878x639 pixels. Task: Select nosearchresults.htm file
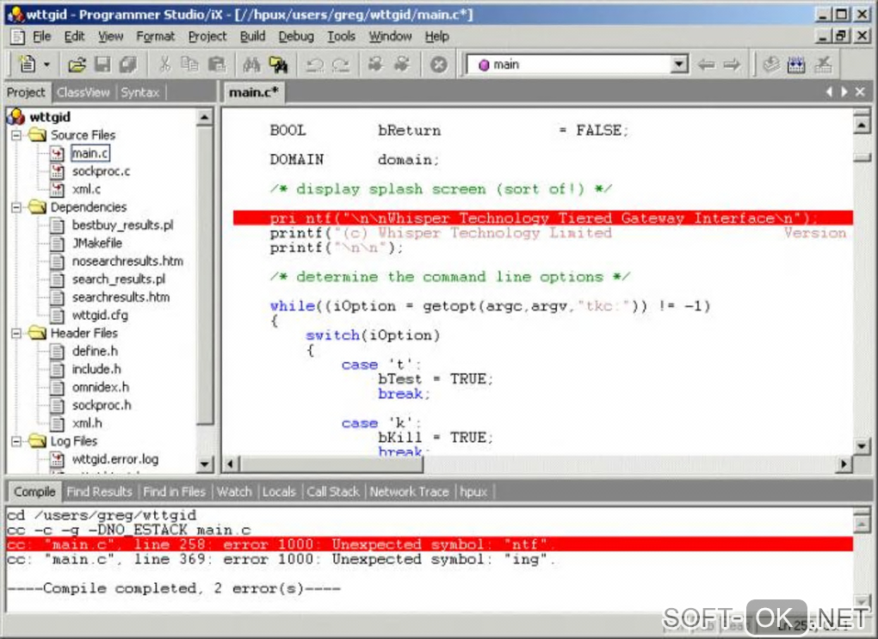tap(127, 261)
